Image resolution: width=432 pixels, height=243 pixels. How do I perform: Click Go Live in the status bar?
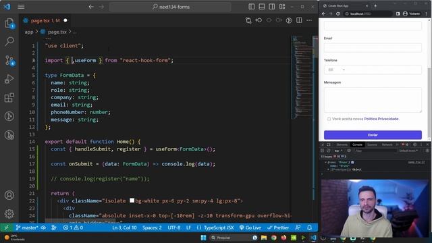[x=250, y=227]
